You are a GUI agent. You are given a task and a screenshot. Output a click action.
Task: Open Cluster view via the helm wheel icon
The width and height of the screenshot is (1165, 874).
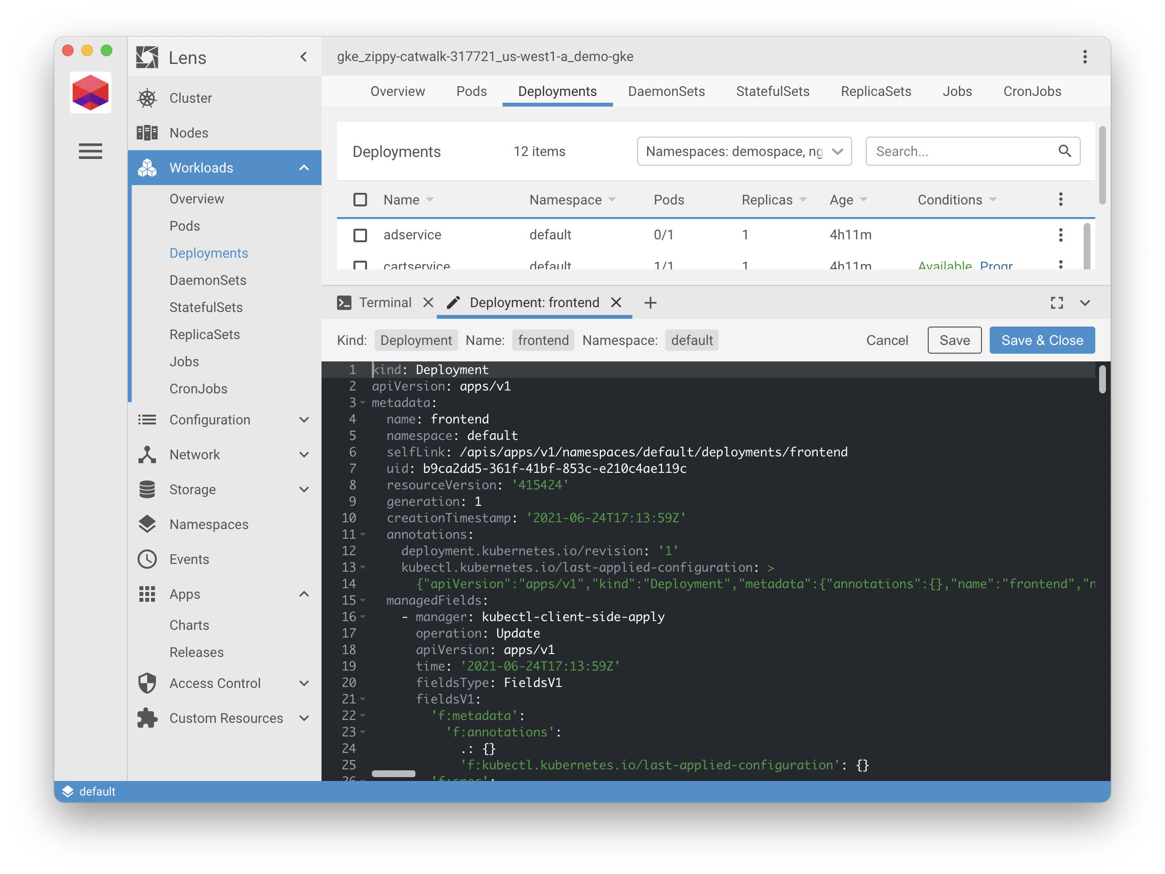[147, 97]
